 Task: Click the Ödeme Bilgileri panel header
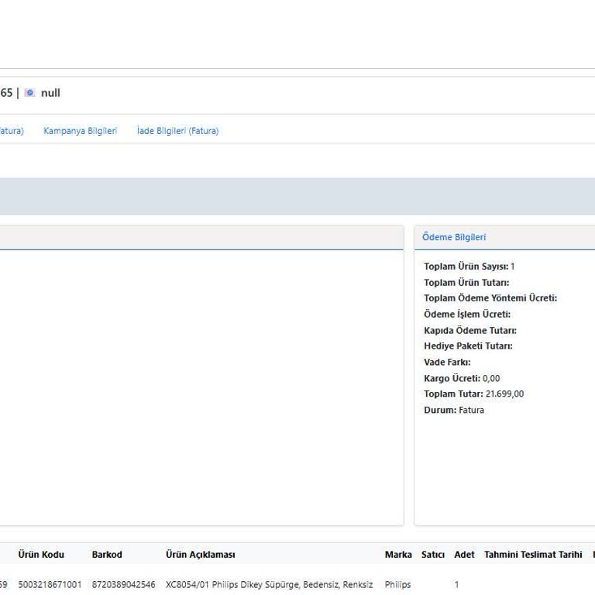click(454, 237)
